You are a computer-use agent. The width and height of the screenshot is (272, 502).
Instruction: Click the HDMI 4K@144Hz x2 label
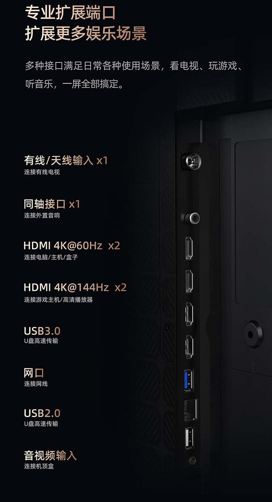tap(75, 288)
